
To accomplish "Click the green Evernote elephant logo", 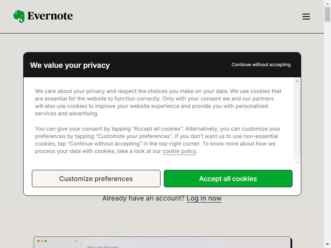I will coord(19,16).
